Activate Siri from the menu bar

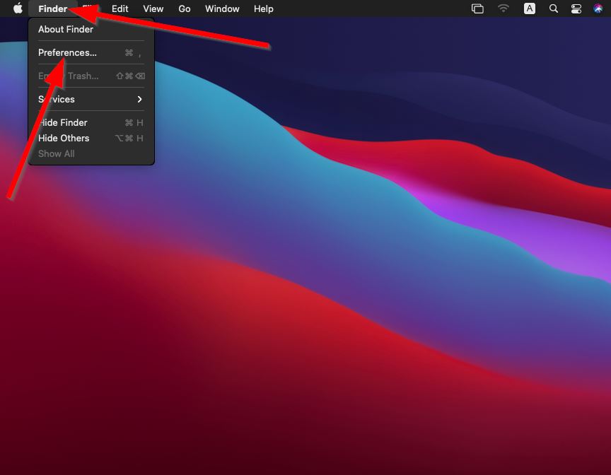(x=598, y=8)
